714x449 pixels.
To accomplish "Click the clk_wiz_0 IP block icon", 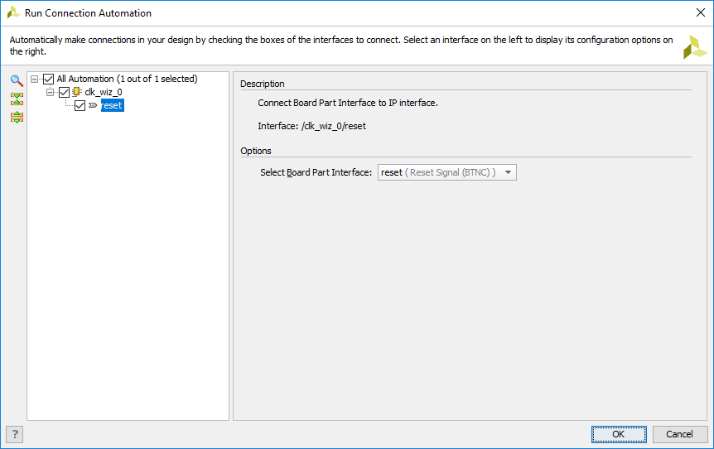I will click(76, 92).
